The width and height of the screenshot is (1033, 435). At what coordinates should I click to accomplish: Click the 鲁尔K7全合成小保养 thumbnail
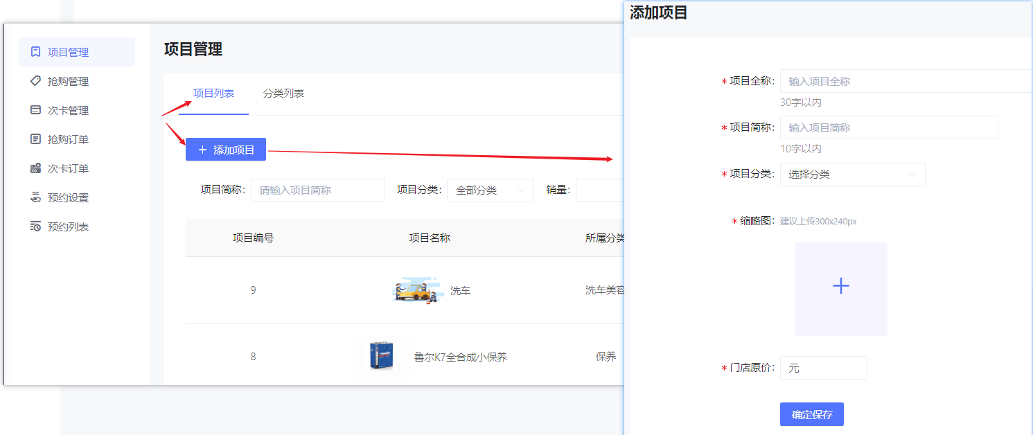380,355
